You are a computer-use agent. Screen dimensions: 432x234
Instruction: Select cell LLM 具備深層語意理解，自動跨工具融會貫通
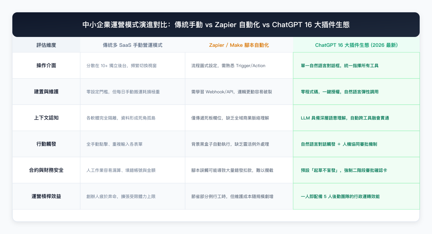(356, 118)
